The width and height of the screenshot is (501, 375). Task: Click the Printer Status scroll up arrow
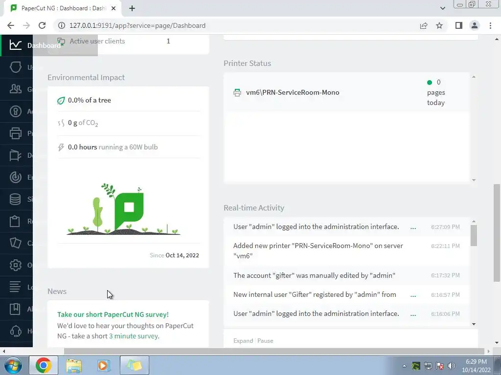pos(474,77)
